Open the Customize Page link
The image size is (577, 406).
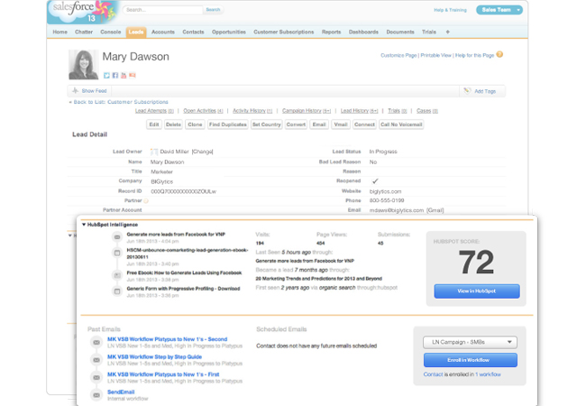[398, 55]
